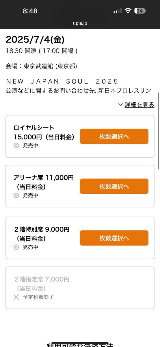The image size is (160, 347).
Task: Tap the cellular signal bars icon
Action: coord(118,11)
